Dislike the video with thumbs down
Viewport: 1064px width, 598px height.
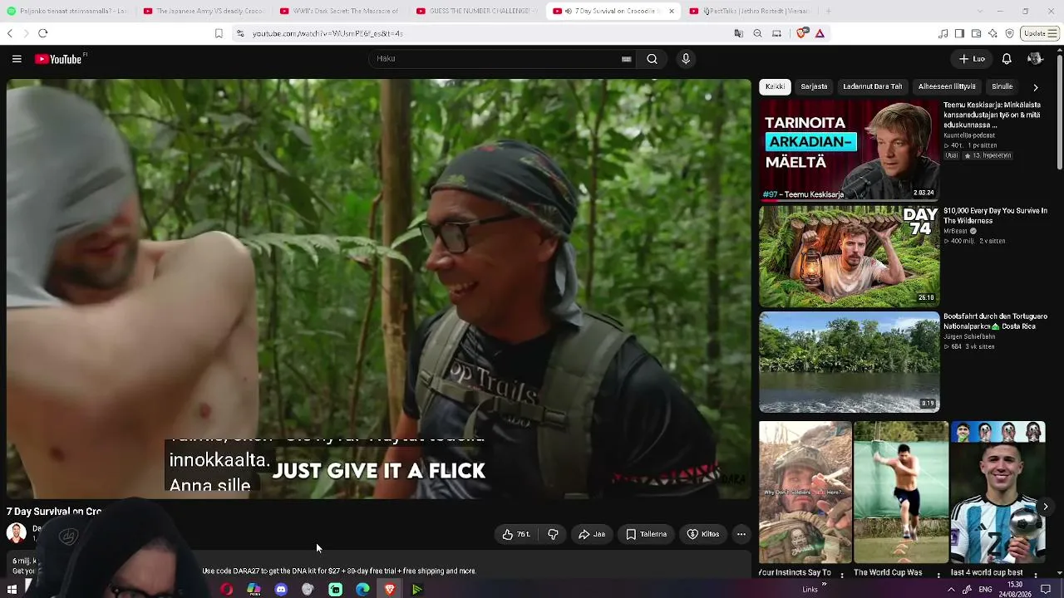pos(553,534)
